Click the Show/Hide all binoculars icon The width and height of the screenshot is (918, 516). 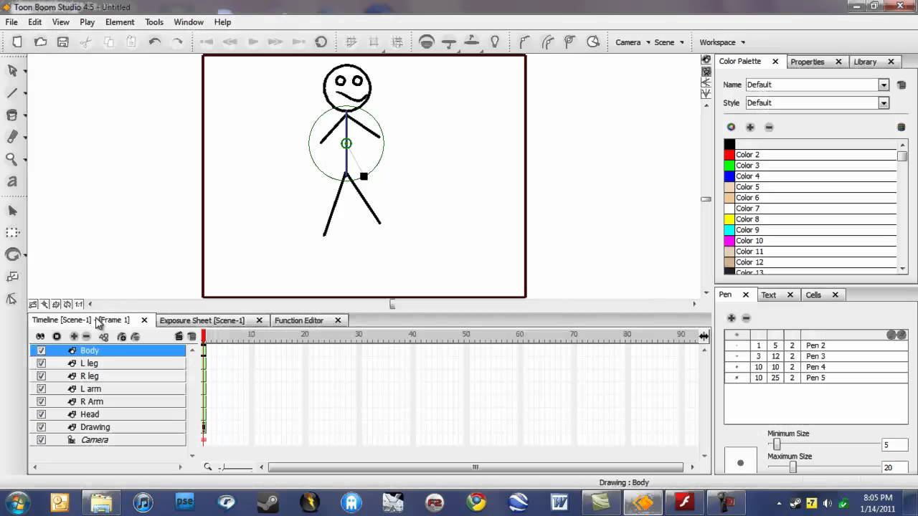40,337
